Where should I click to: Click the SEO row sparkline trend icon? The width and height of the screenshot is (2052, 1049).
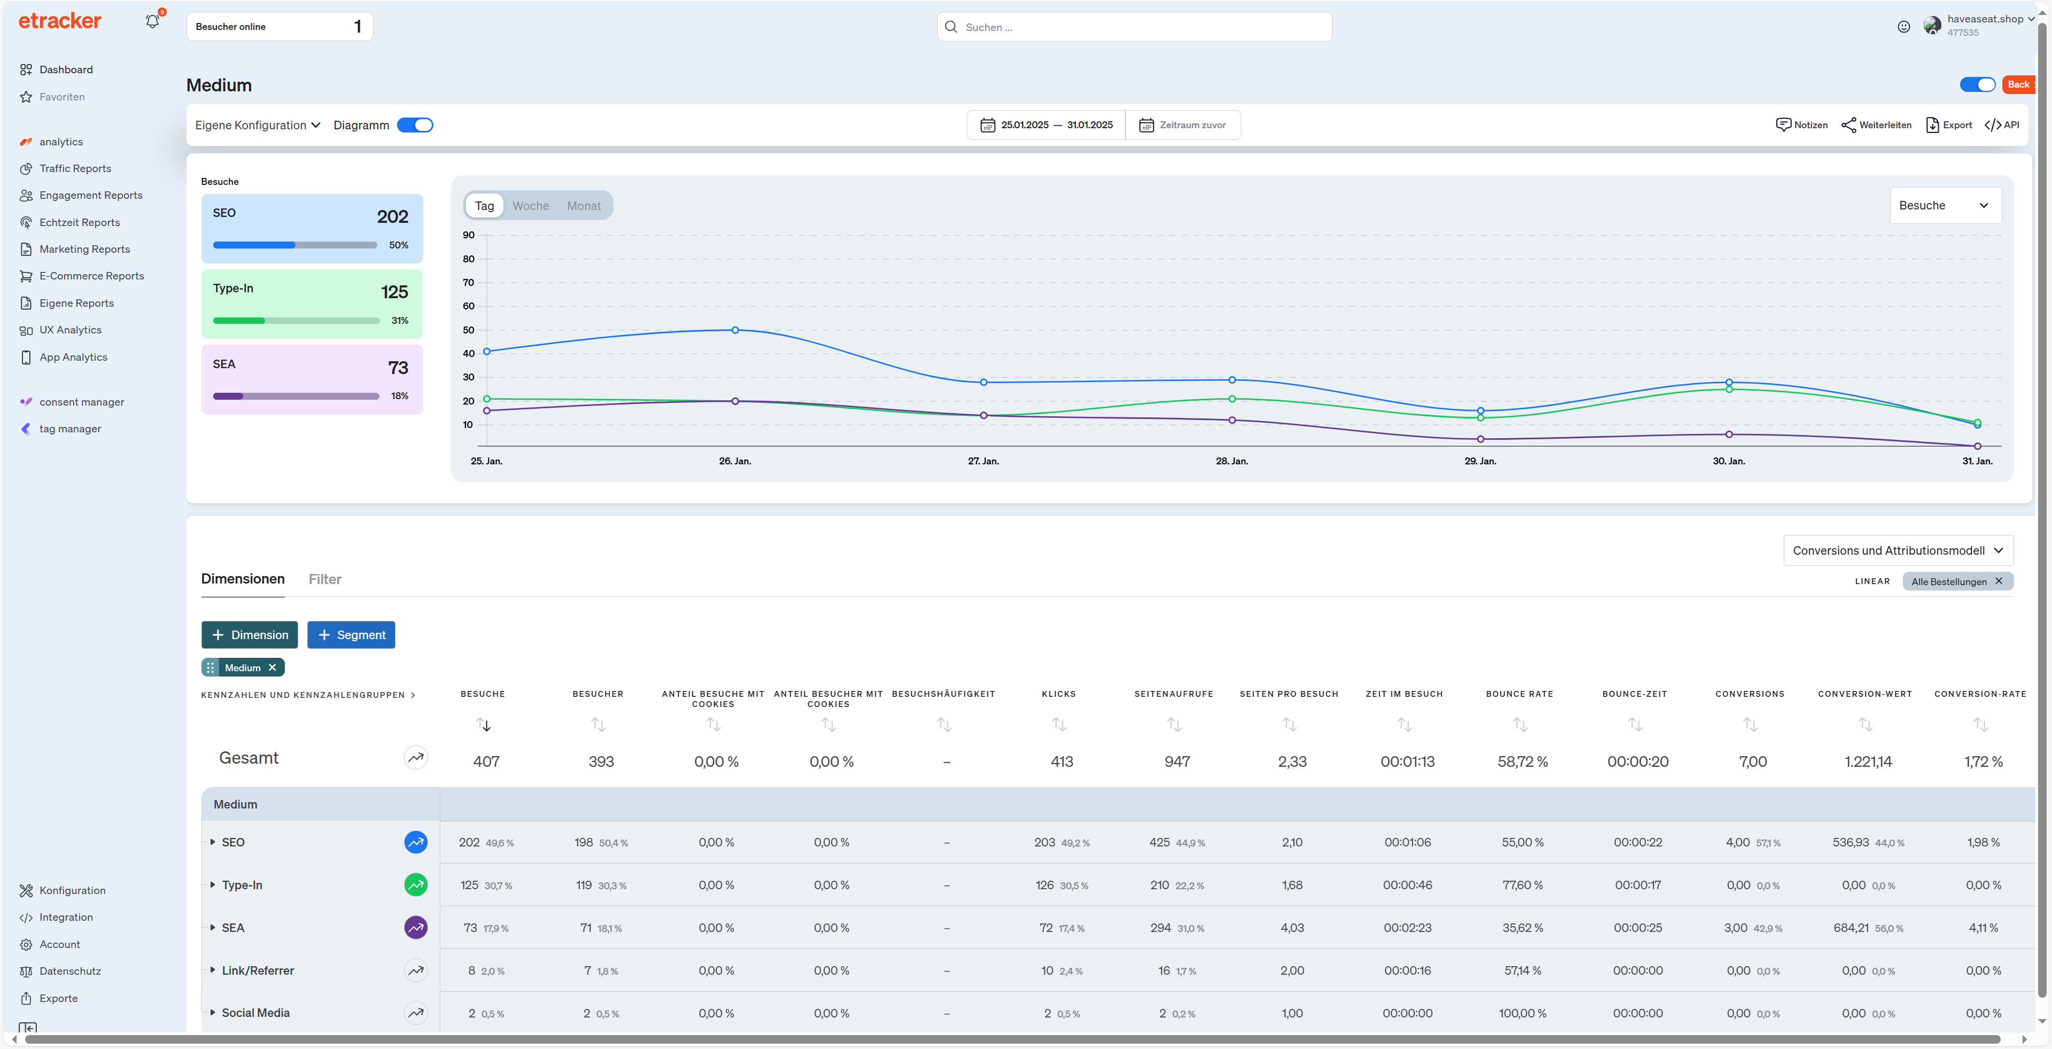coord(416,842)
